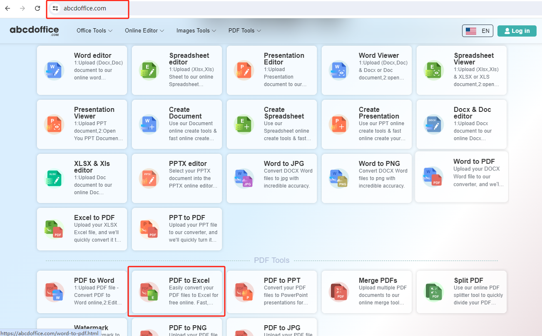Click the PDF to PPT icon
Image resolution: width=542 pixels, height=336 pixels.
pos(244,292)
